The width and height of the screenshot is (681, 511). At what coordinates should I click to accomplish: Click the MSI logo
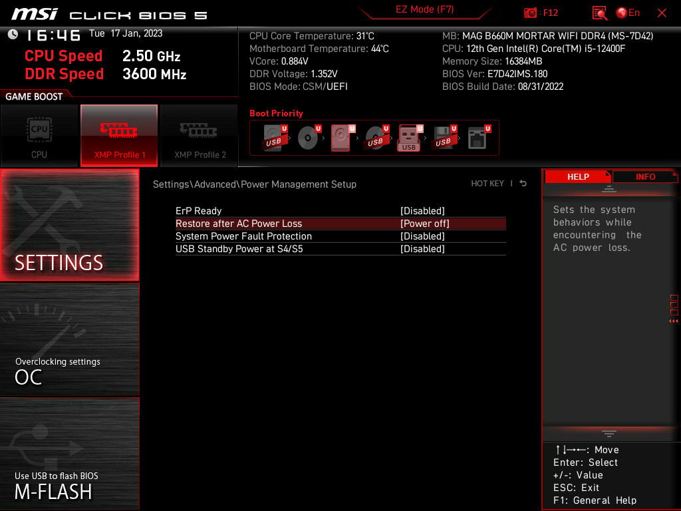35,14
